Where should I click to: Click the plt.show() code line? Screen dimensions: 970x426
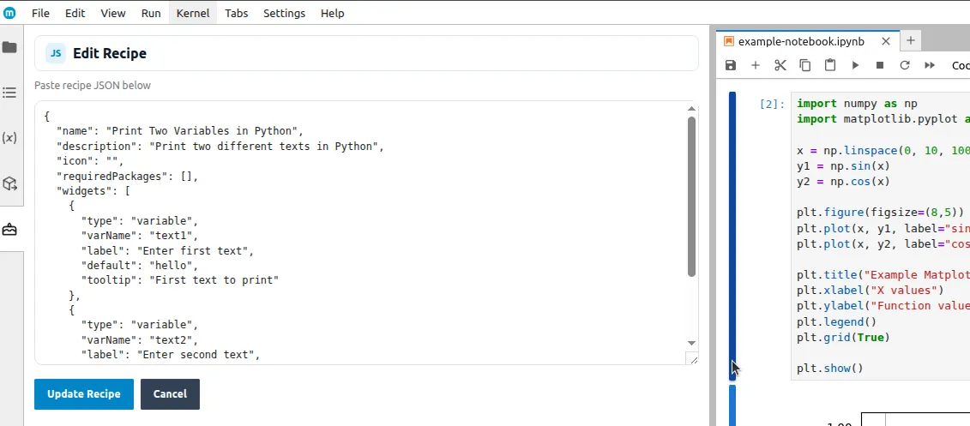point(829,369)
